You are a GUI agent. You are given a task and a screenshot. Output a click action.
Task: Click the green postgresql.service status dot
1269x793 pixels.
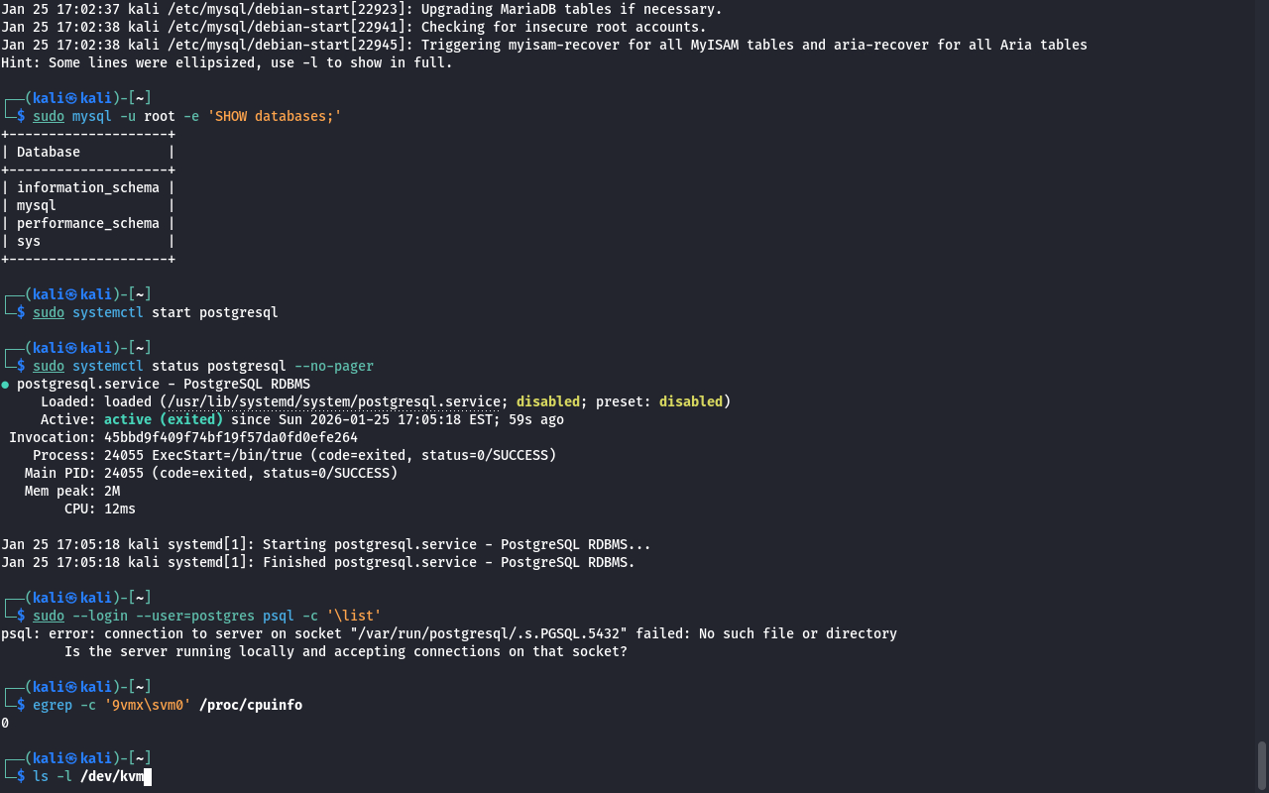coord(6,384)
